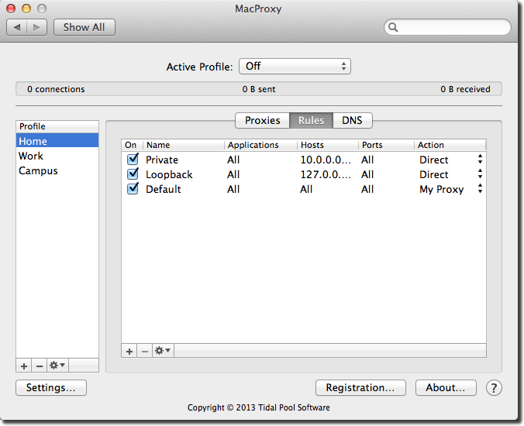Select the Private rule name

[162, 160]
